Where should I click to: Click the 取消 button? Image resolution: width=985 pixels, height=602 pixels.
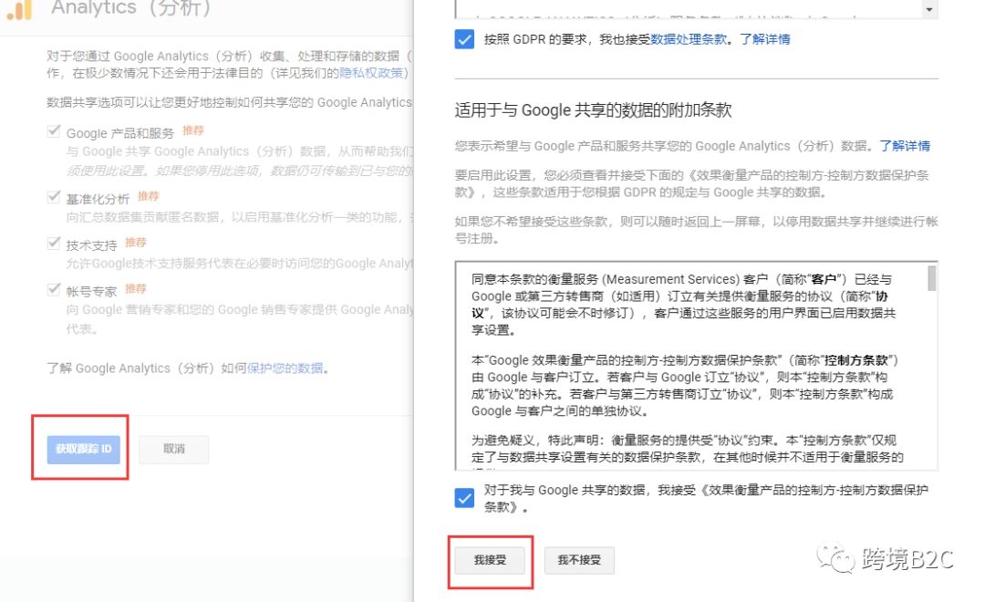(173, 449)
